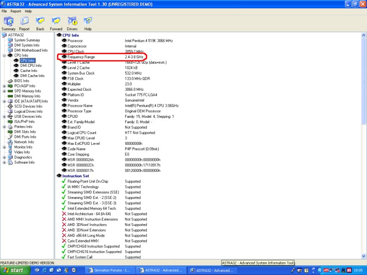The height and width of the screenshot is (275, 367).
Task: Click the DMI Ports Info icon
Action: [10, 137]
